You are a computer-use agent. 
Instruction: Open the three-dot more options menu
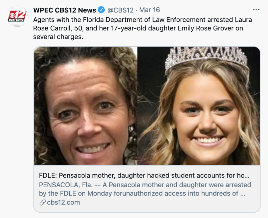click(256, 10)
